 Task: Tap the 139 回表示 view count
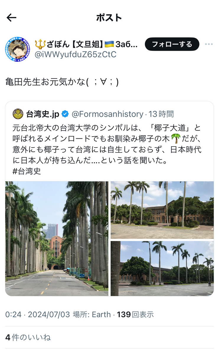(135, 314)
